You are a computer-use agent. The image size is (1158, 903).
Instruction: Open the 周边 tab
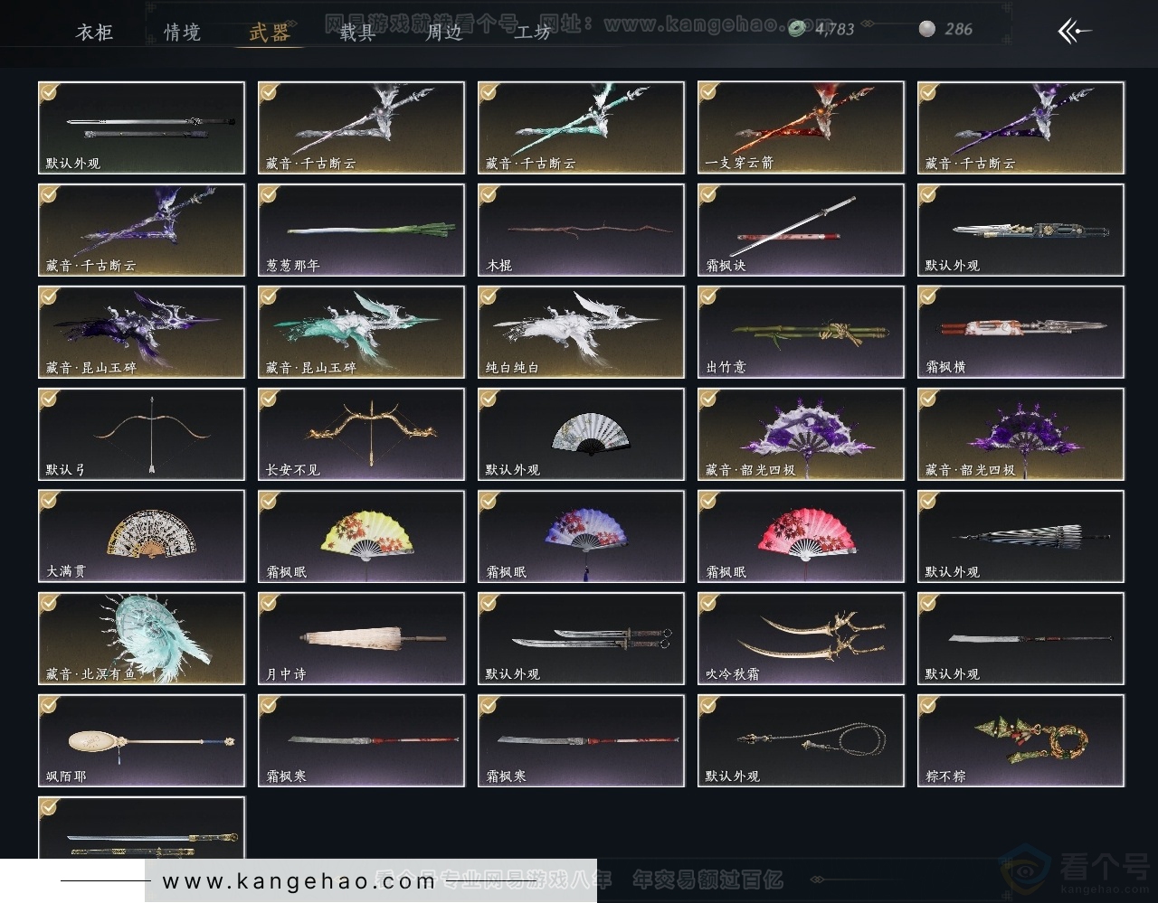tap(444, 33)
